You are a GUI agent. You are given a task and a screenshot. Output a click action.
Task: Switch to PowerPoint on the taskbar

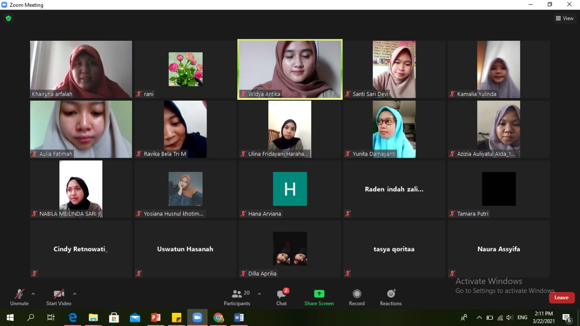point(156,317)
